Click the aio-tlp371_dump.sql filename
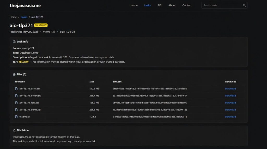 pos(30,110)
